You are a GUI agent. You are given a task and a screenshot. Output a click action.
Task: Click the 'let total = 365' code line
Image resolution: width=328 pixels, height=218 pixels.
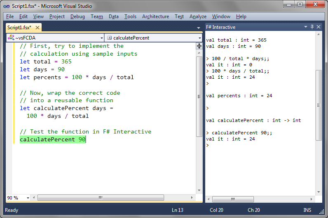click(46, 61)
